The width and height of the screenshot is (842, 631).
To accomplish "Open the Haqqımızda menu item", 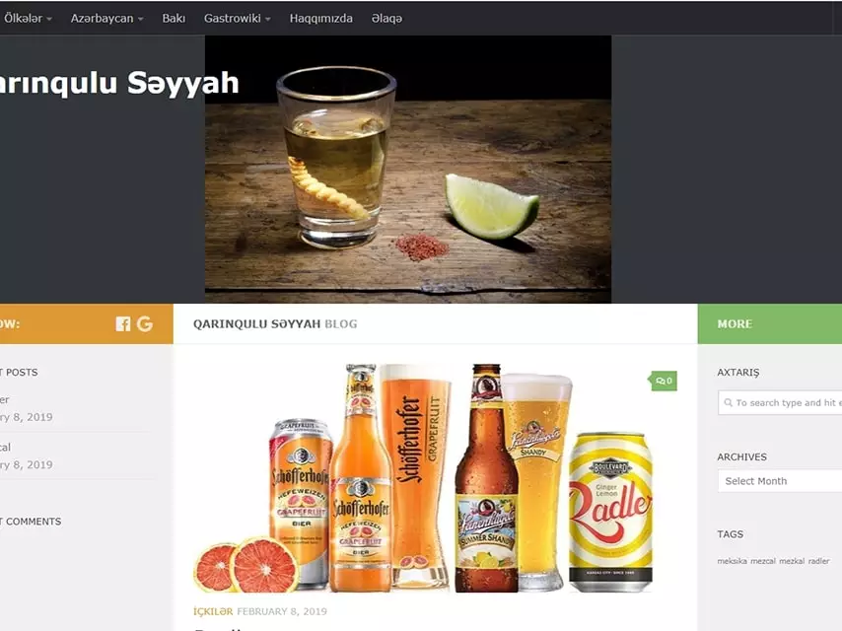I will point(321,19).
